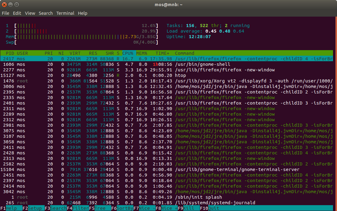Select firefox -new-window process PID 2277
Image resolution: width=337 pixels, height=211 pixels.
point(167,70)
